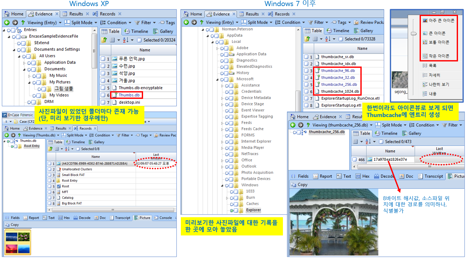Viewport: 466px width, 259px height.
Task: Select 작은 아이콘 in the view menu
Action: coord(436,56)
